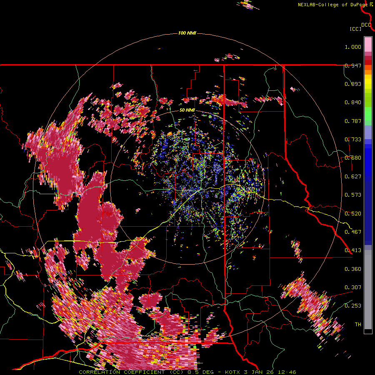This screenshot has height=375, width=375.
Task: Click the '50 NMI' range ring label
Action: [187, 110]
